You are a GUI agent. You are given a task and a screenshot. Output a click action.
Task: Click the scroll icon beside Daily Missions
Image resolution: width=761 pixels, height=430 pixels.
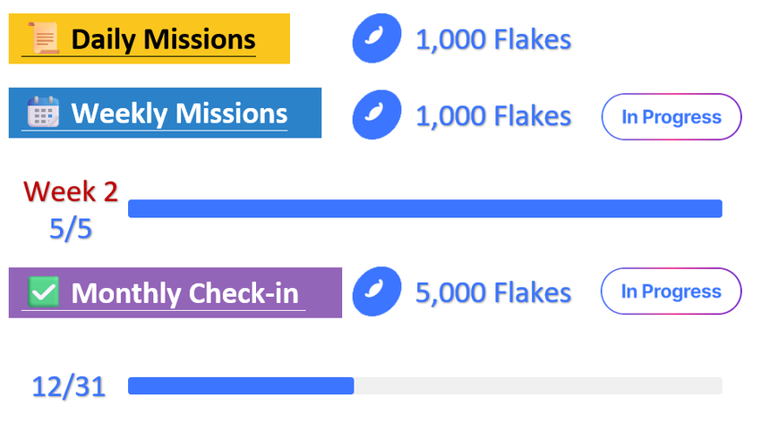43,38
